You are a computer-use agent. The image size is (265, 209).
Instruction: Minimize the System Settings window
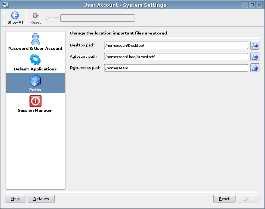(x=245, y=5)
